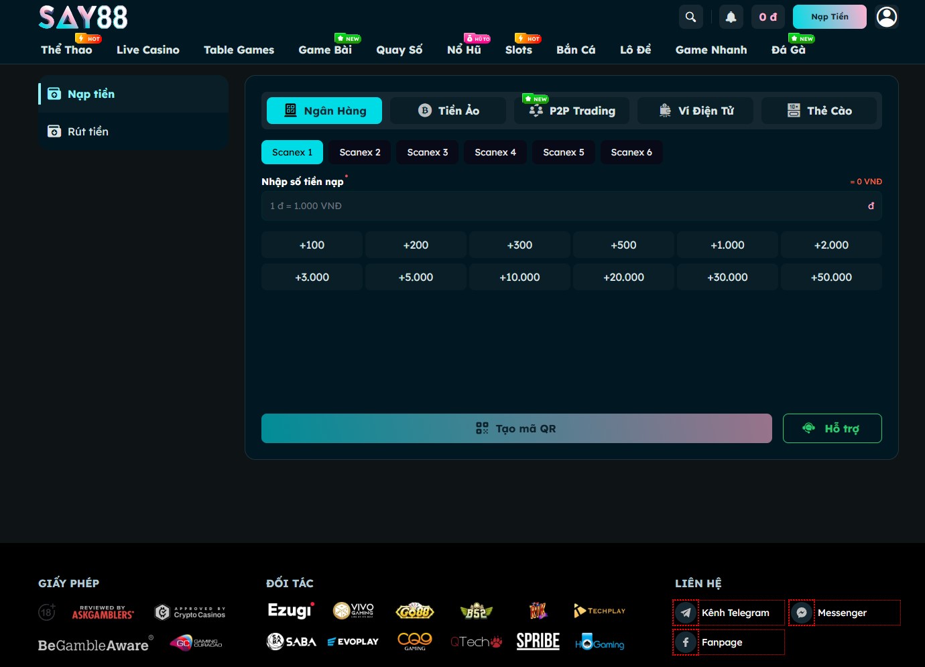The height and width of the screenshot is (667, 925).
Task: Choose the Scanex 6 option
Action: pos(631,152)
